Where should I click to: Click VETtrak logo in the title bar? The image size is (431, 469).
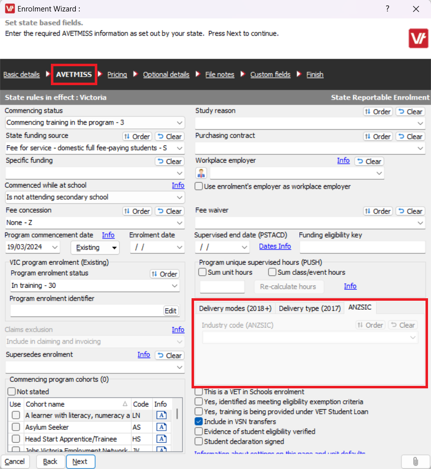coord(10,8)
